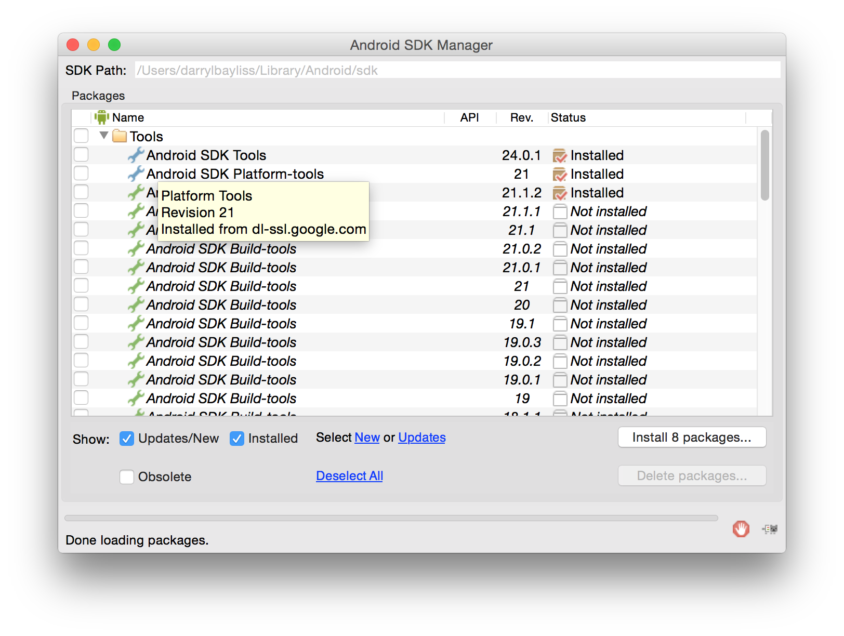Sort packages by the API column header
Screen dimensions: 844x636
coord(470,117)
